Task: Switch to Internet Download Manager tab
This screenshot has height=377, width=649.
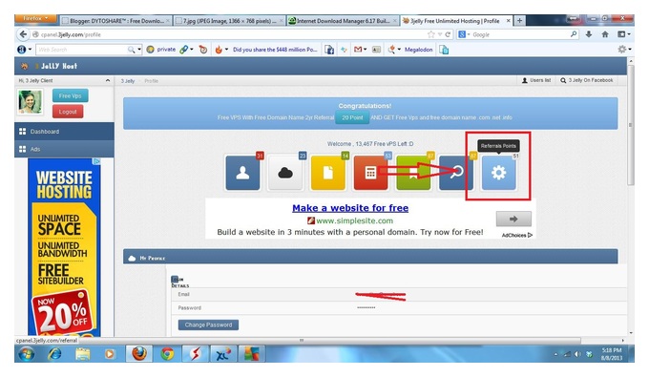Action: (344, 21)
